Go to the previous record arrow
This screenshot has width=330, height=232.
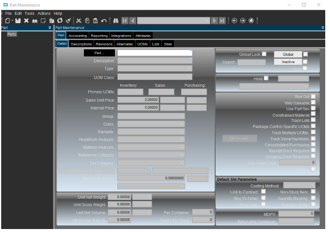[133, 21]
